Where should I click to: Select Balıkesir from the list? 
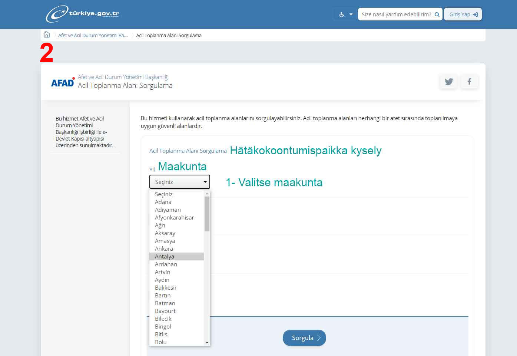point(166,288)
